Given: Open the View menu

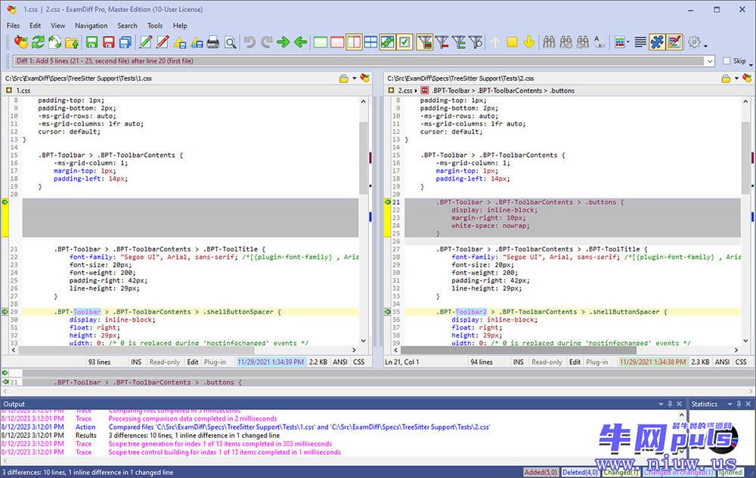Looking at the screenshot, I should point(58,26).
